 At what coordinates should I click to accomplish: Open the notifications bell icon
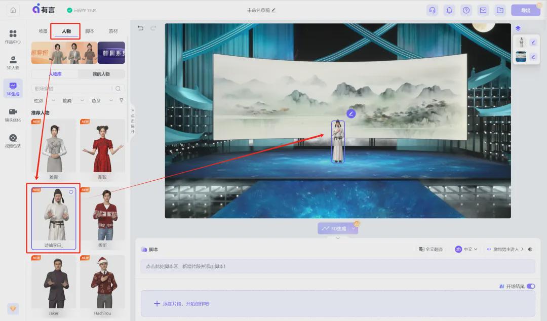click(x=449, y=10)
